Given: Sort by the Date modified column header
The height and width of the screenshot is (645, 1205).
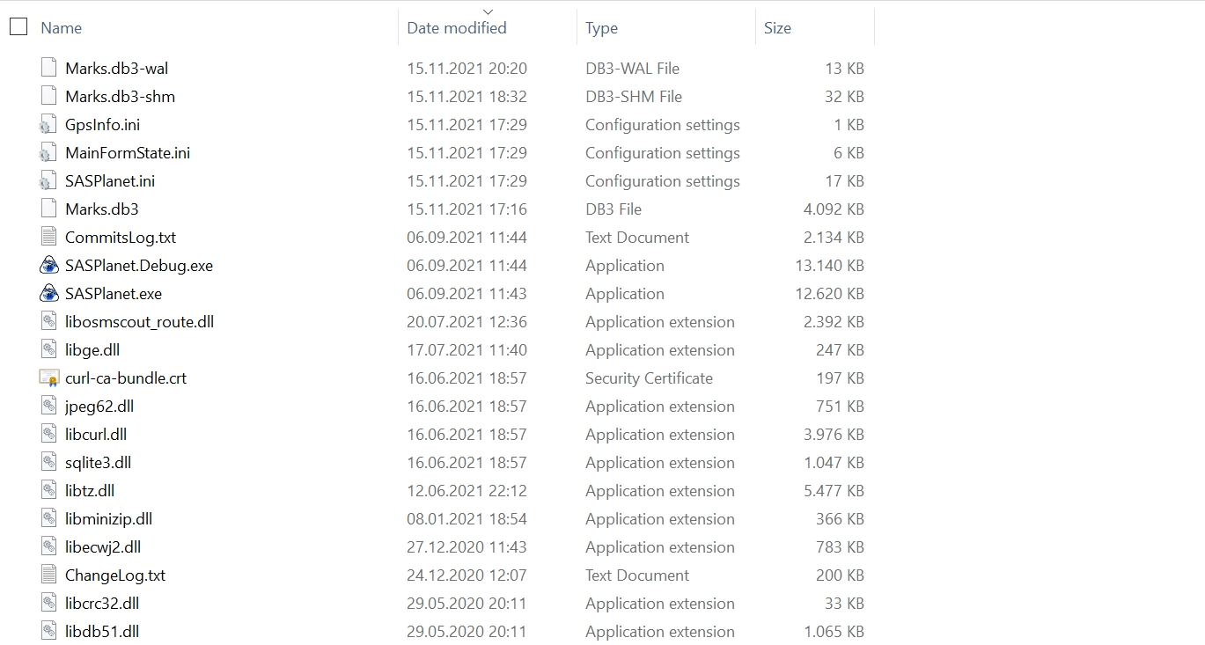Looking at the screenshot, I should click(x=456, y=28).
